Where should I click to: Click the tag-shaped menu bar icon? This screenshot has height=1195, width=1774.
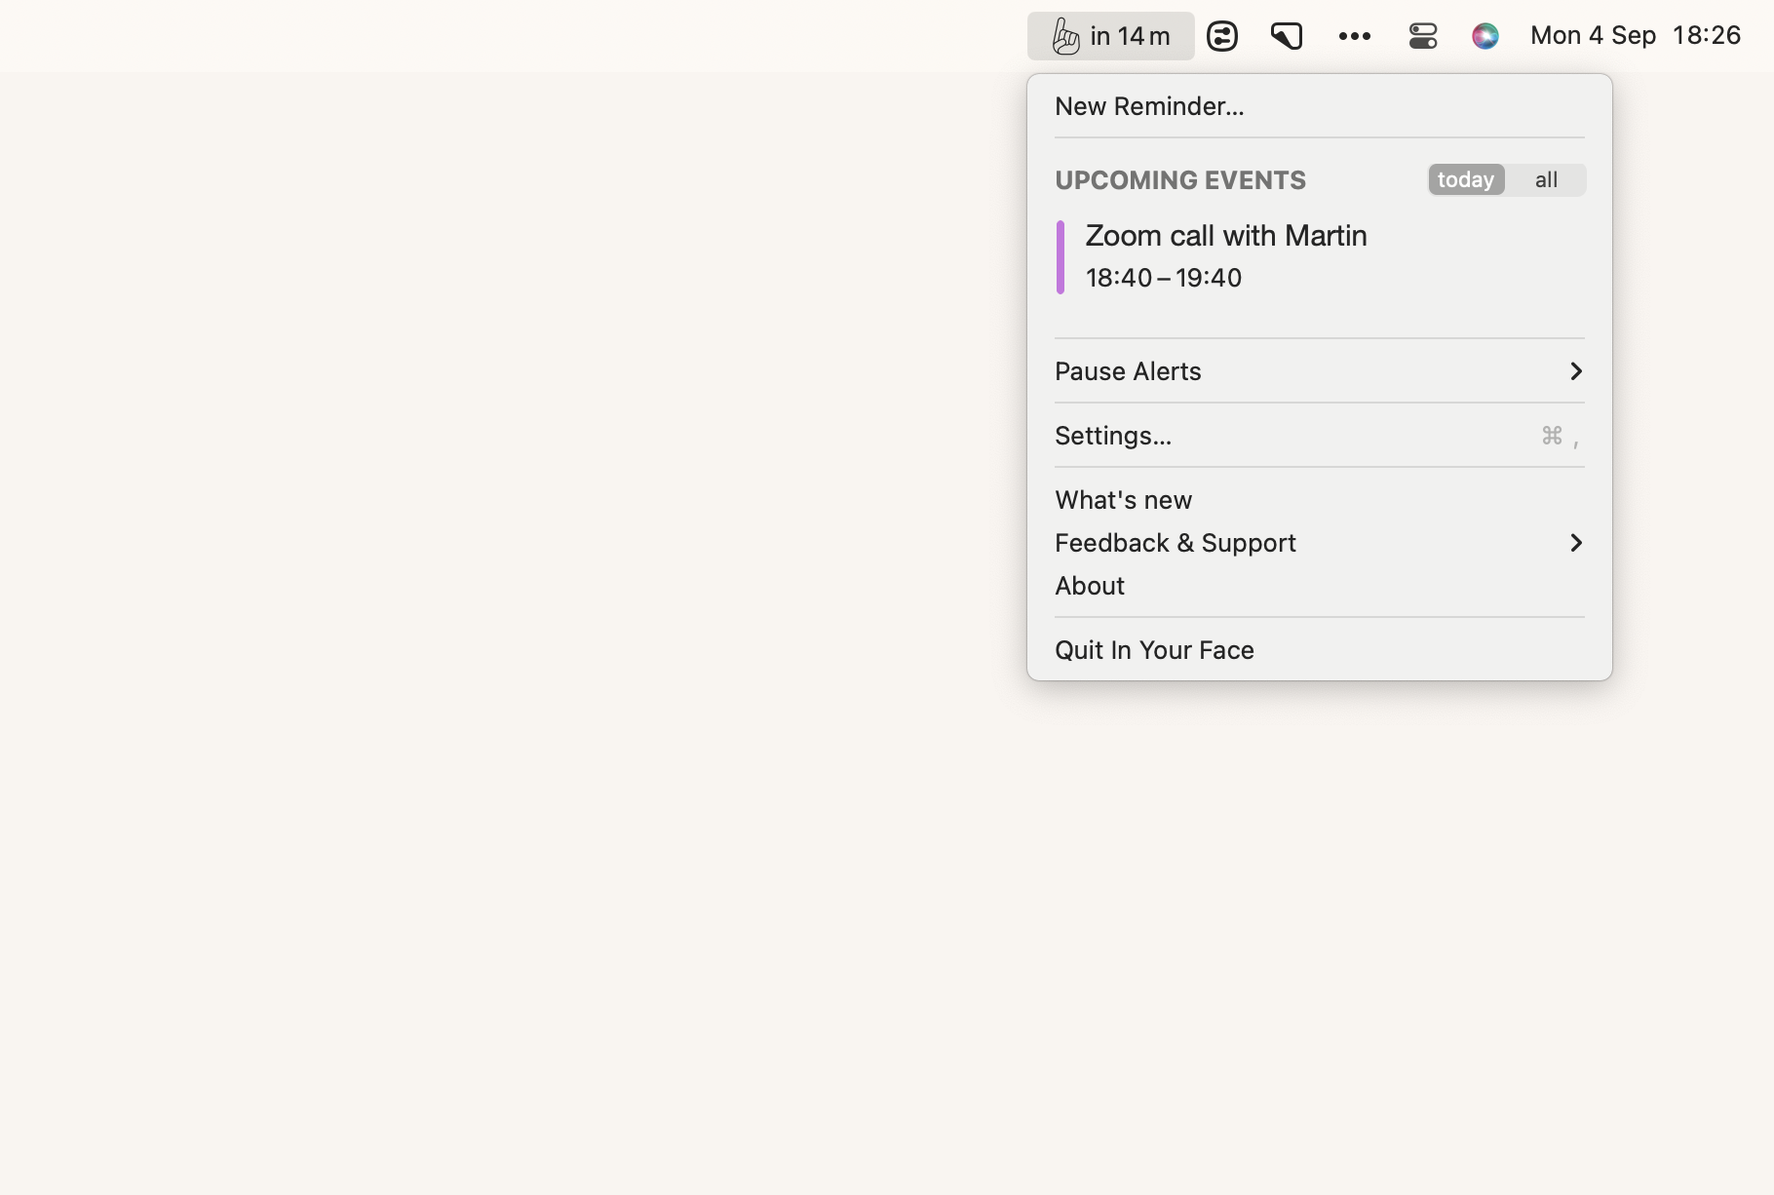(1287, 36)
